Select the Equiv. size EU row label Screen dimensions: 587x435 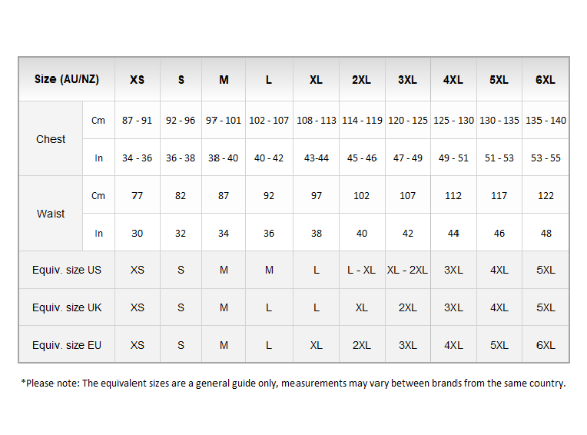tap(67, 345)
